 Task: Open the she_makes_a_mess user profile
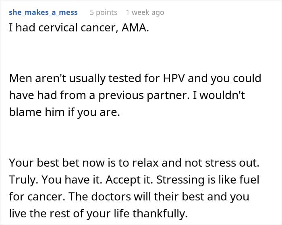pyautogui.click(x=43, y=12)
